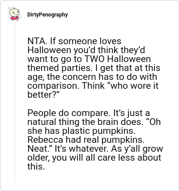Click the first paragraph about Halloween parties
Screen dimensions: 179x191
94,68
